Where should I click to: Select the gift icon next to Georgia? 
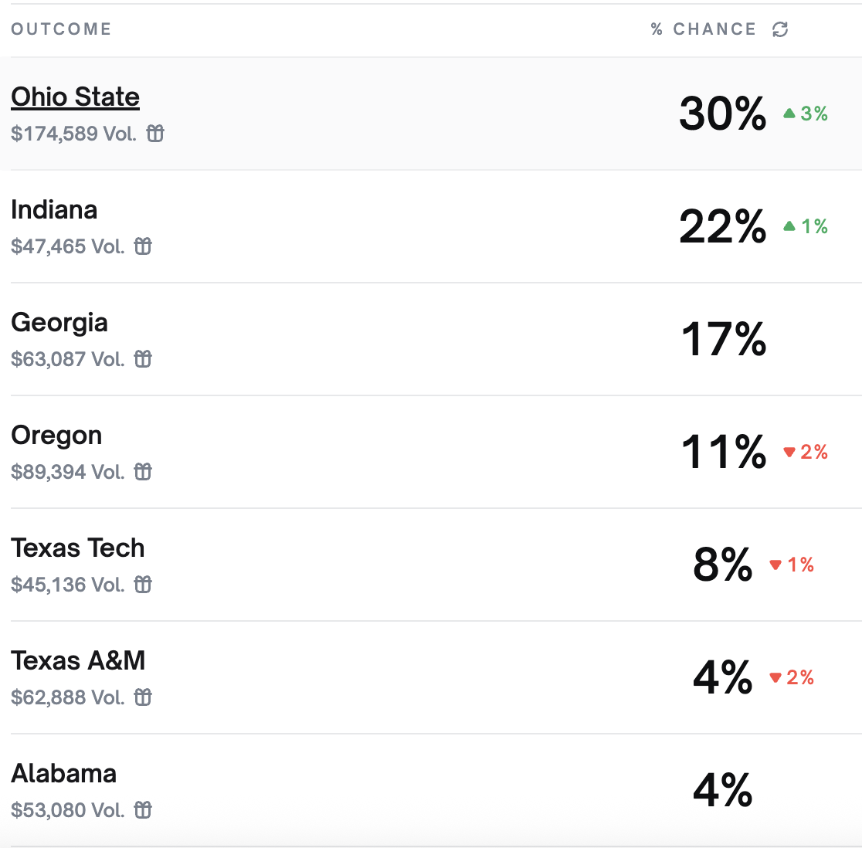tap(144, 358)
